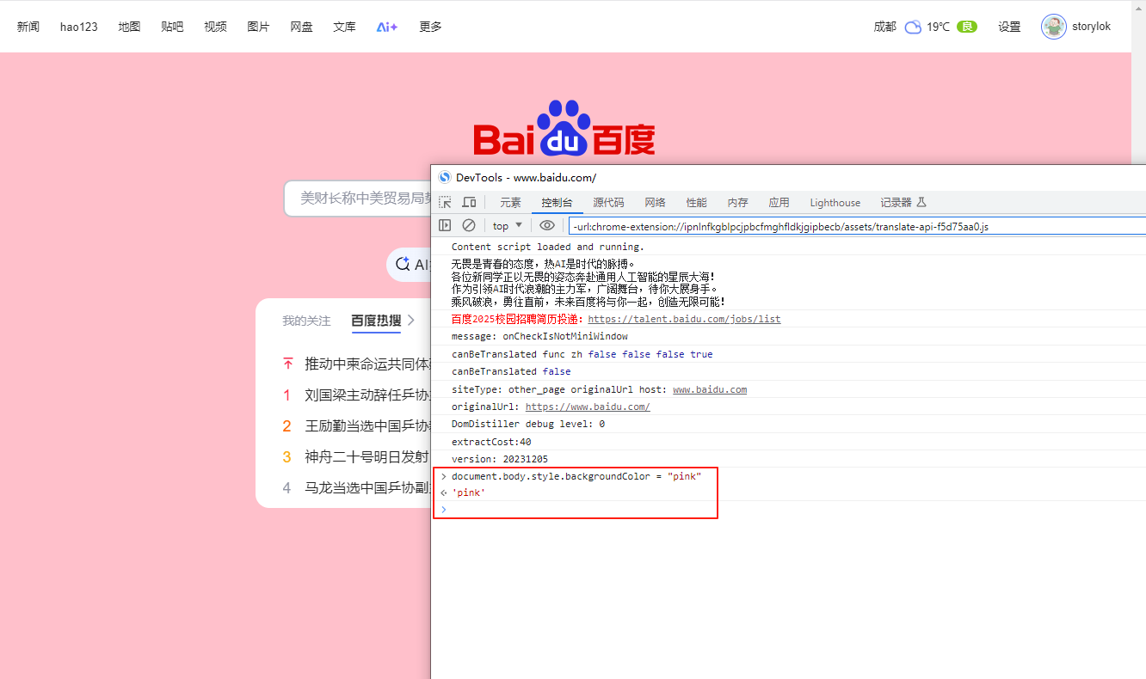1146x679 pixels.
Task: Switch to 我的关注 tab
Action: (306, 321)
